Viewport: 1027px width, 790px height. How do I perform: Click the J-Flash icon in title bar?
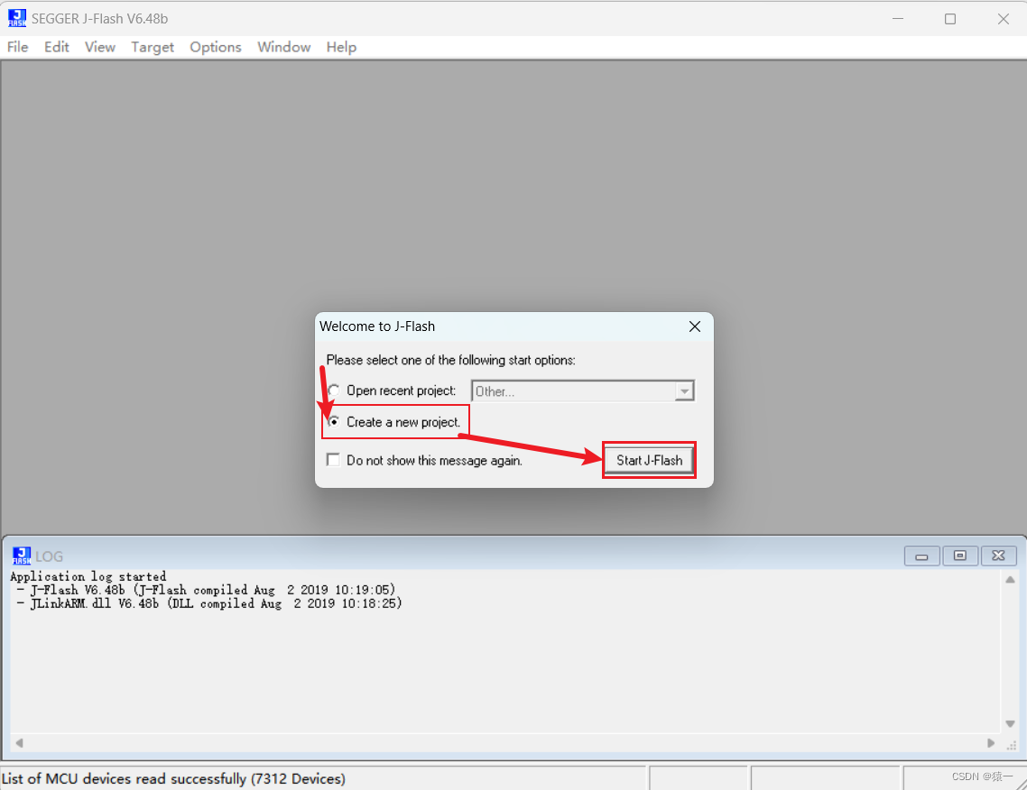17,18
